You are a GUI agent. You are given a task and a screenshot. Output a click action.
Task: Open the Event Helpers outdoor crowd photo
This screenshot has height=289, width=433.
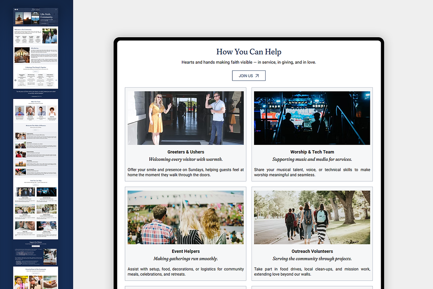click(185, 217)
